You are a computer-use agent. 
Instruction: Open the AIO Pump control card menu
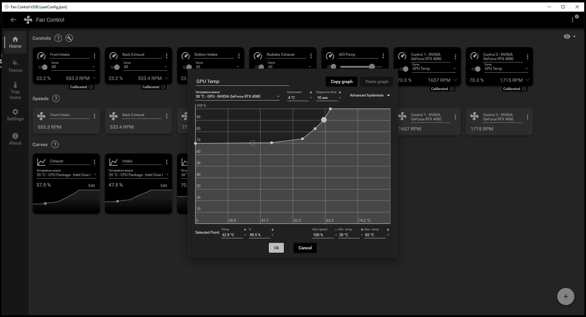tap(383, 56)
